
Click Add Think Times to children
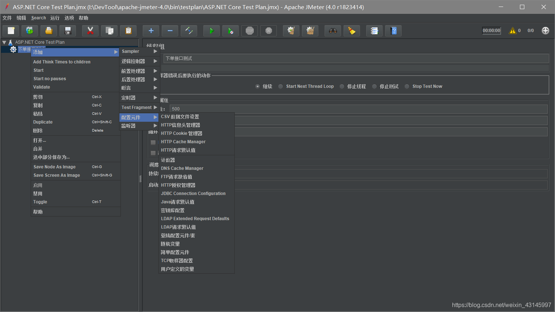tap(76, 62)
